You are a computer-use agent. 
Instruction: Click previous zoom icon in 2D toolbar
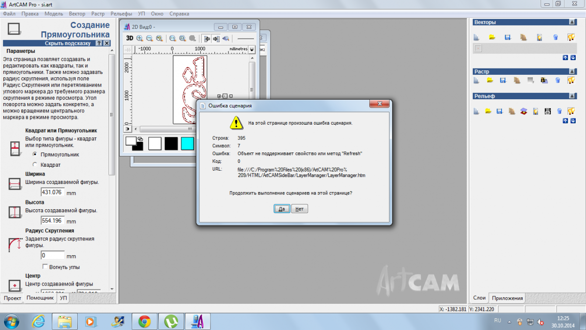pyautogui.click(x=159, y=38)
